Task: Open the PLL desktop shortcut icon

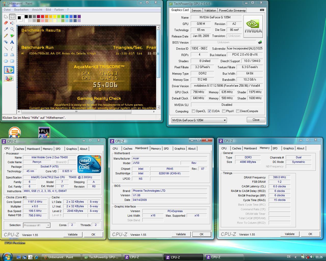Action: pos(44,132)
